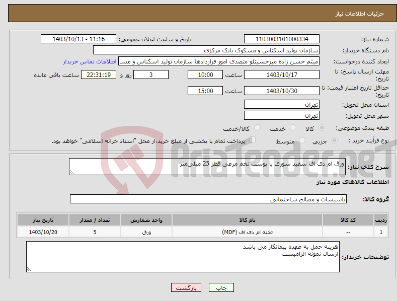Click the need number field 1103003101000334
This screenshot has width=397, height=301.
click(x=282, y=39)
